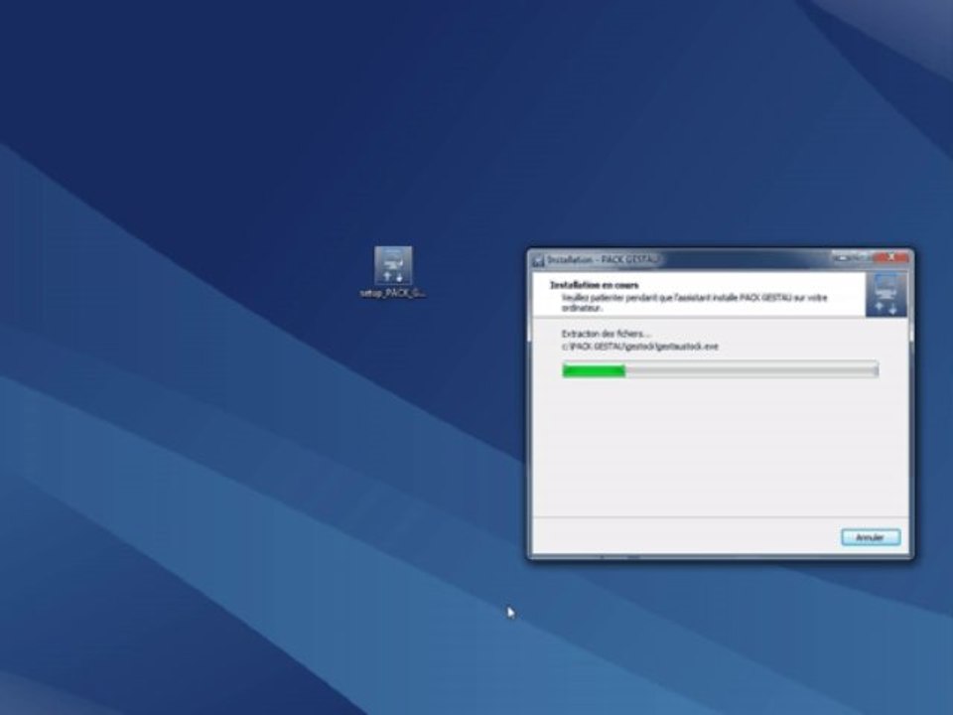Open the setup_PACK_G... desktop icon
Viewport: 953px width, 715px height.
[x=393, y=272]
